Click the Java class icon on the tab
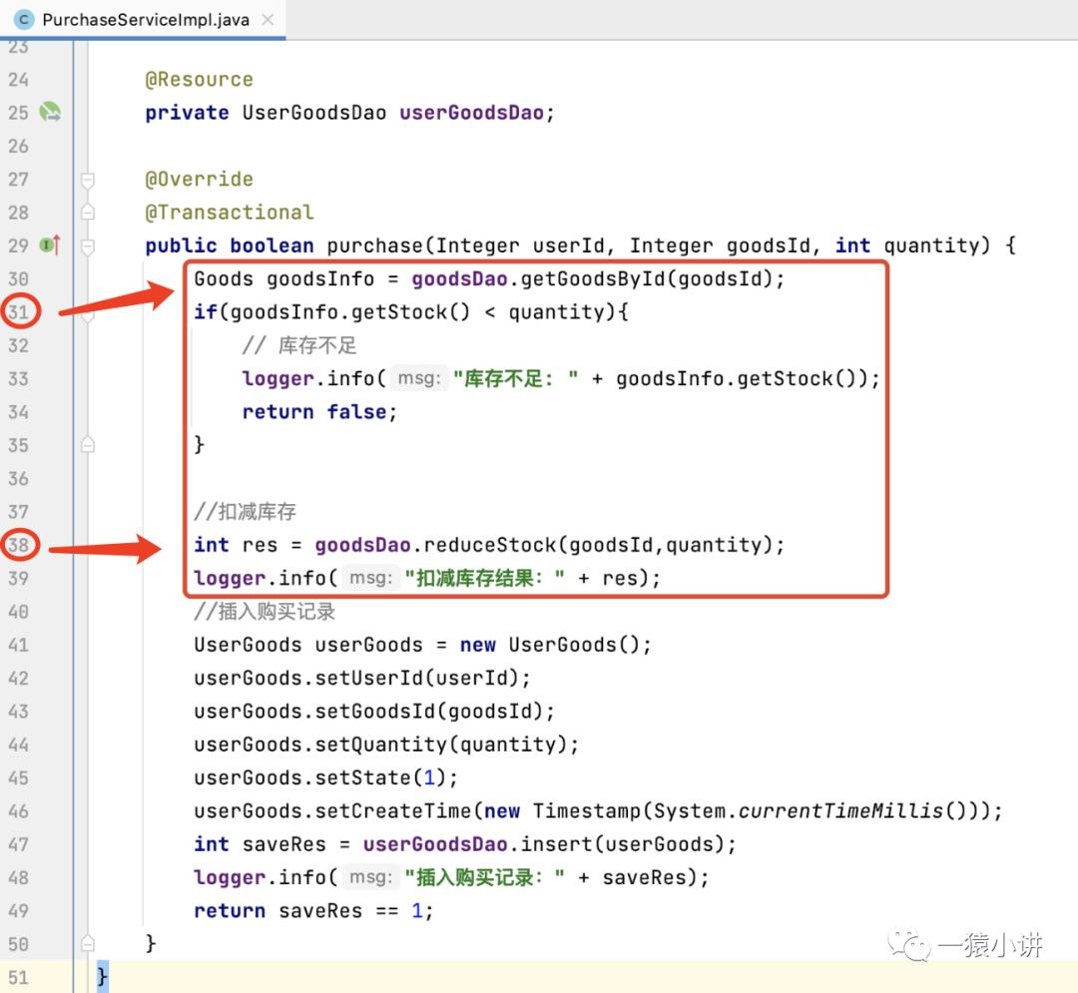The width and height of the screenshot is (1078, 993). (x=23, y=19)
